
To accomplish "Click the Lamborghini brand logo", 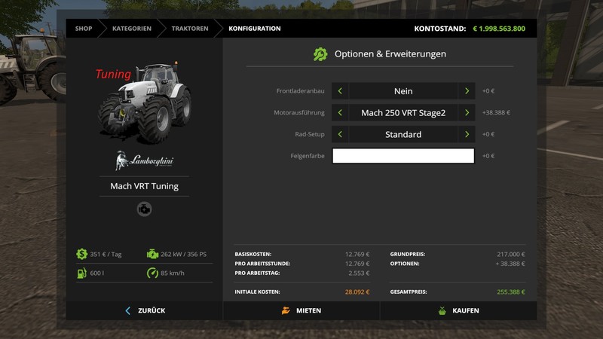I will 144,160.
